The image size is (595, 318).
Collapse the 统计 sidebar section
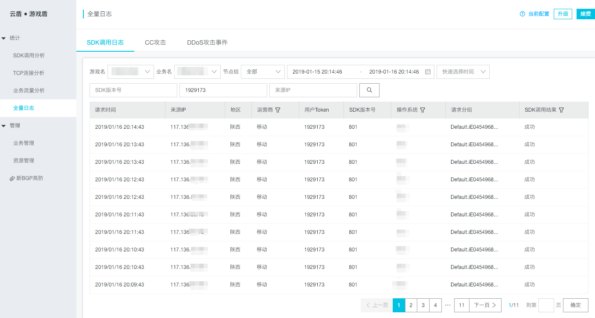pos(4,38)
